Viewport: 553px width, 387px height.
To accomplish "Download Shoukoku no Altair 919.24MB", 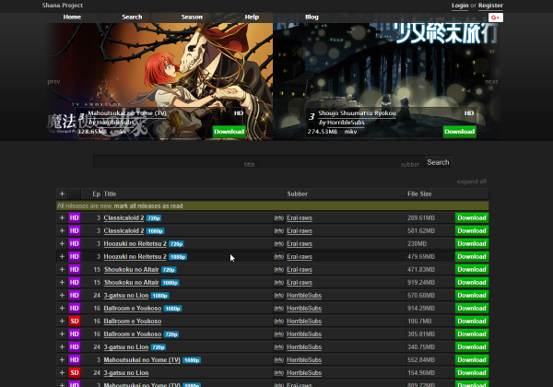I will [472, 282].
